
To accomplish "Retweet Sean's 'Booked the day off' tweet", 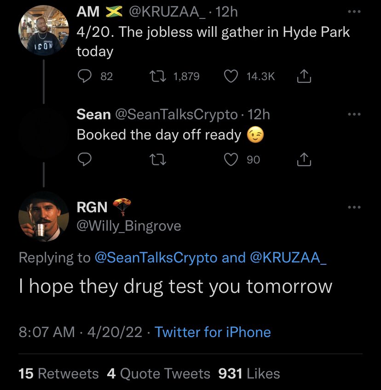I will tap(157, 159).
